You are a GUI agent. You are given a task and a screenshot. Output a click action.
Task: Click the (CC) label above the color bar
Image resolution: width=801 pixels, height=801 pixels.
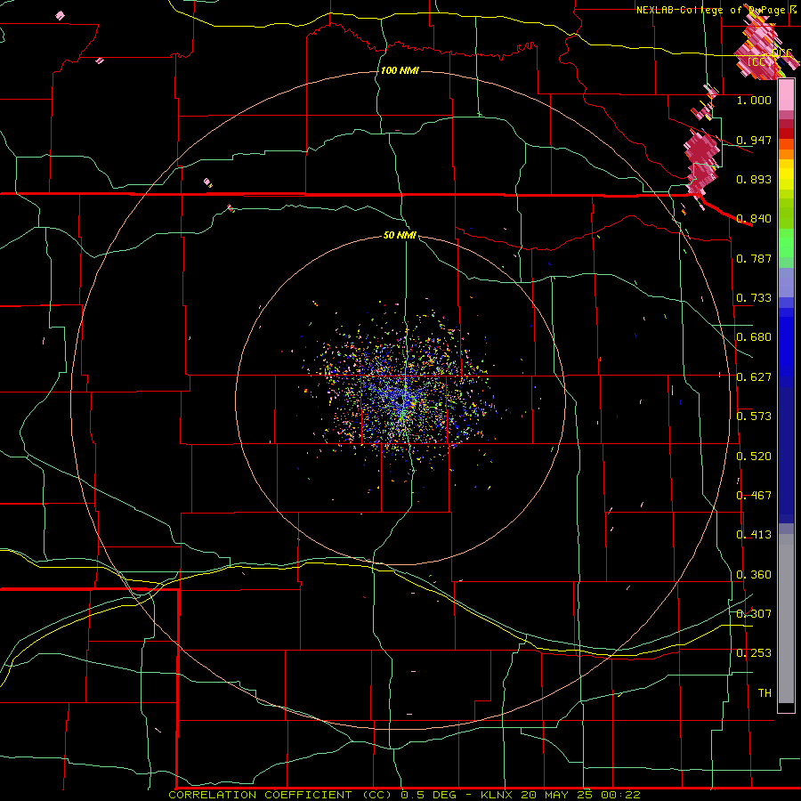click(x=760, y=61)
